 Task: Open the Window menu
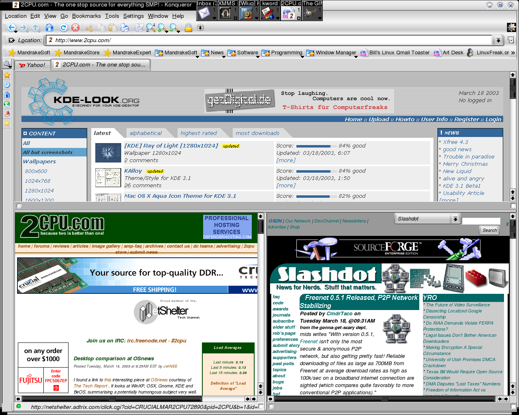158,16
